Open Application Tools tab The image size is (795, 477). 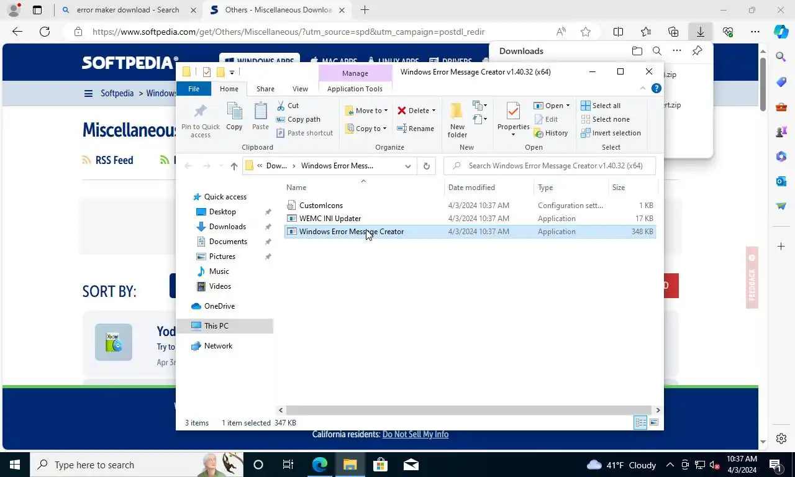tap(355, 89)
